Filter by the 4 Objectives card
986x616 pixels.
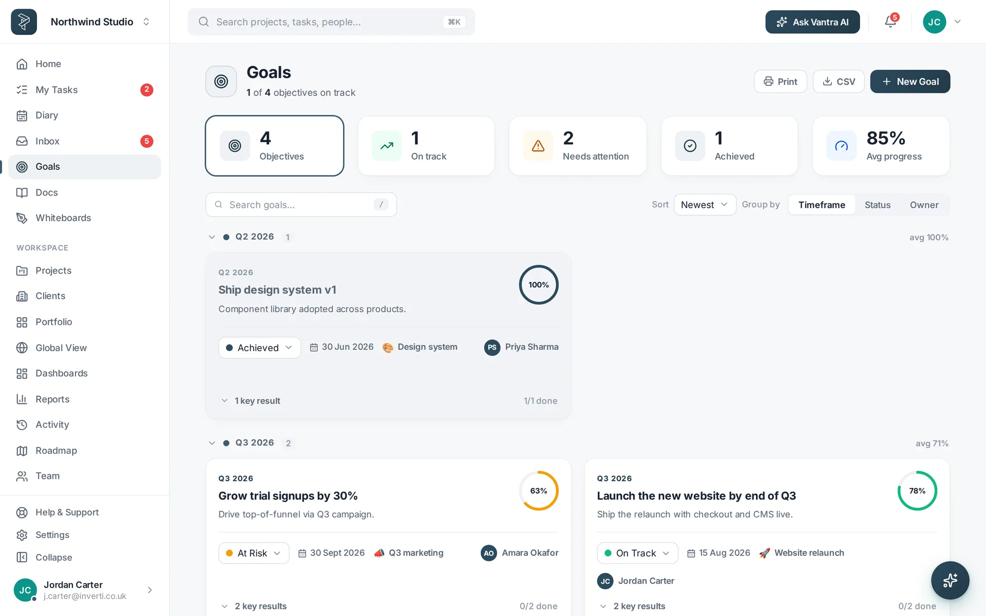[275, 146]
